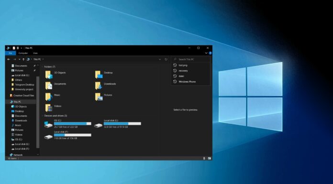Select the OS (C:) drive icon
Screen dimensions: 333x184
[x=48, y=125]
